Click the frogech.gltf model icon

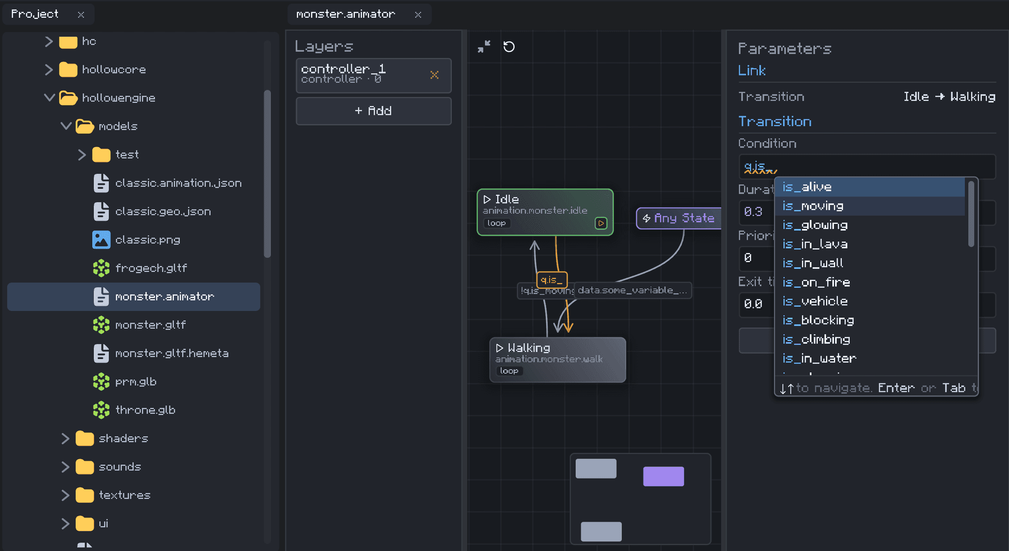pos(101,268)
